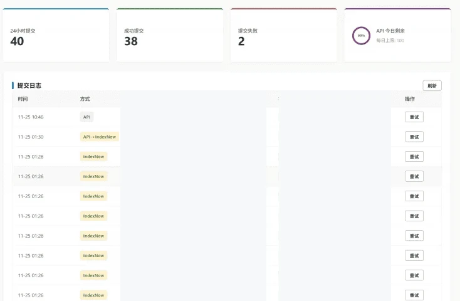
Task: Click the 99% circular progress ring
Action: tap(361, 36)
